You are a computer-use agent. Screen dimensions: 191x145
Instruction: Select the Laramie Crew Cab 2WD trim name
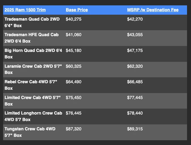[33, 69]
